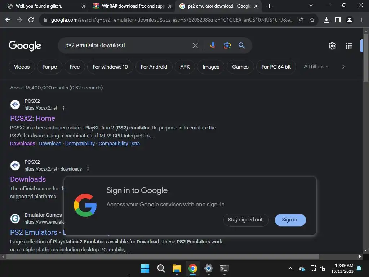
Task: Select the Games filter chip
Action: [x=240, y=67]
